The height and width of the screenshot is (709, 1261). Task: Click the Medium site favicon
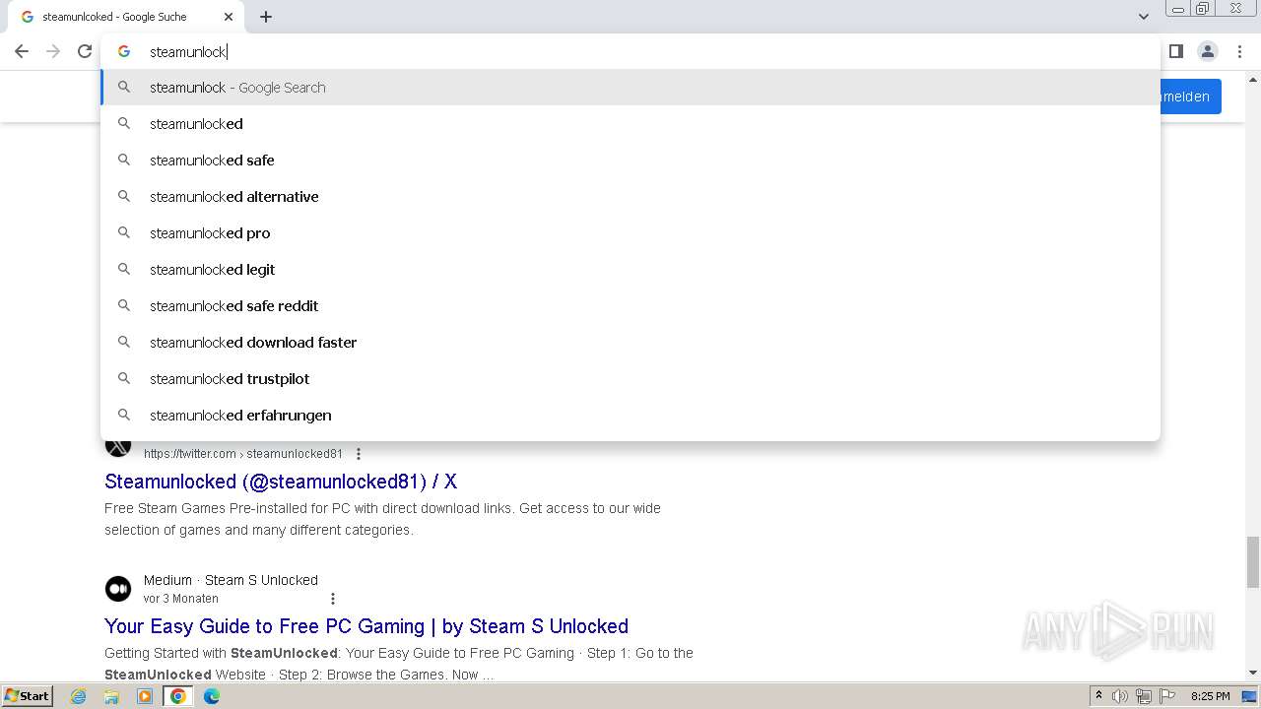(x=118, y=589)
